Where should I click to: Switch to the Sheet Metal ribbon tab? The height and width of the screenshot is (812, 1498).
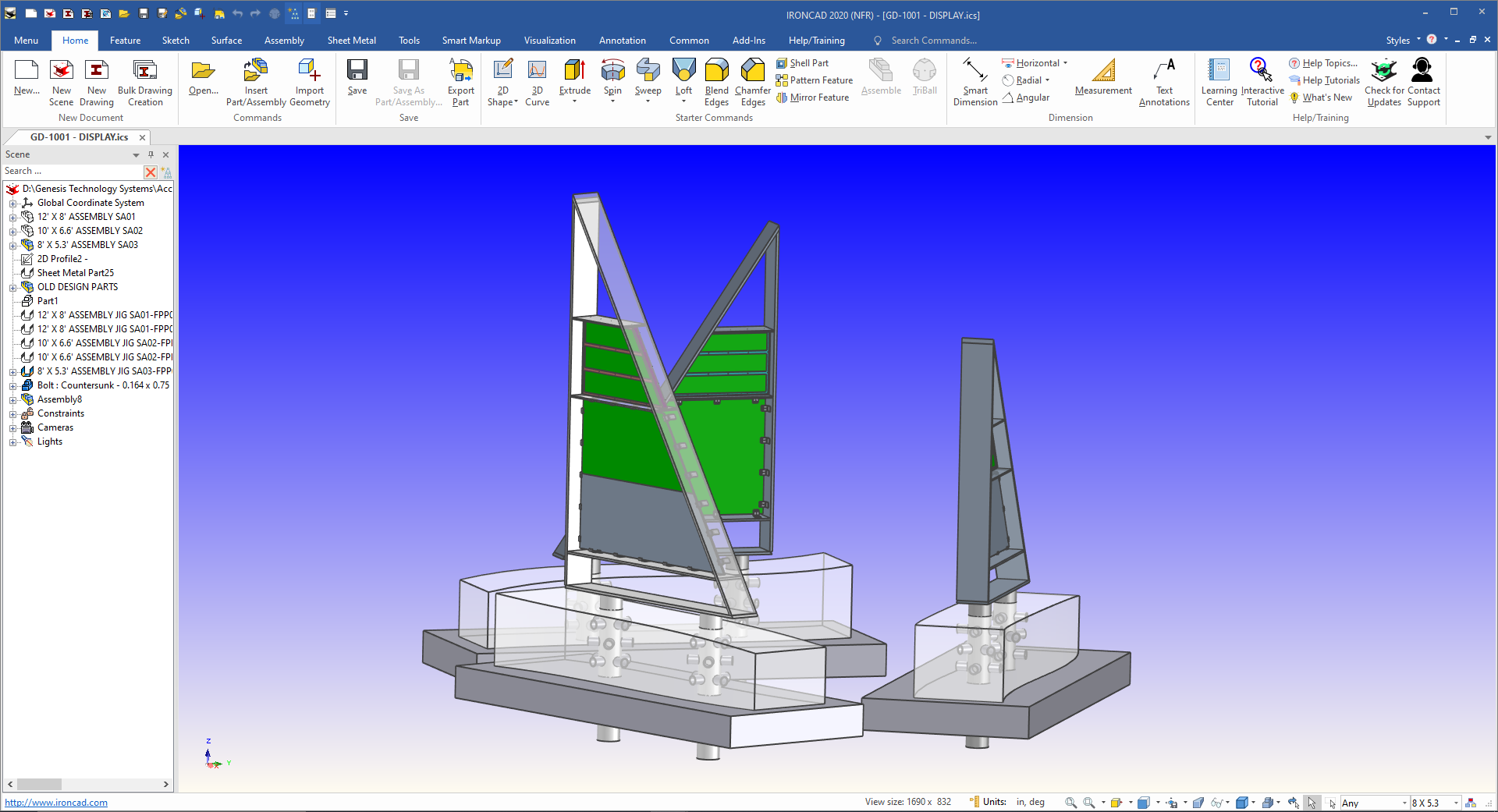pos(352,40)
